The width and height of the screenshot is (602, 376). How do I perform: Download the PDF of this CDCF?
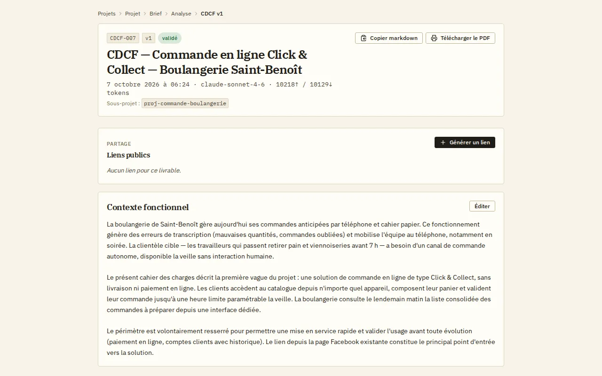pyautogui.click(x=460, y=38)
